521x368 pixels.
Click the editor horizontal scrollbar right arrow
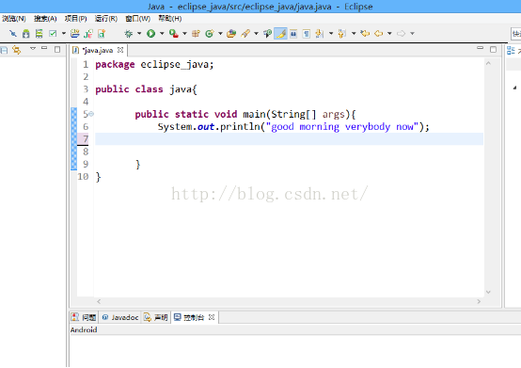(479, 301)
